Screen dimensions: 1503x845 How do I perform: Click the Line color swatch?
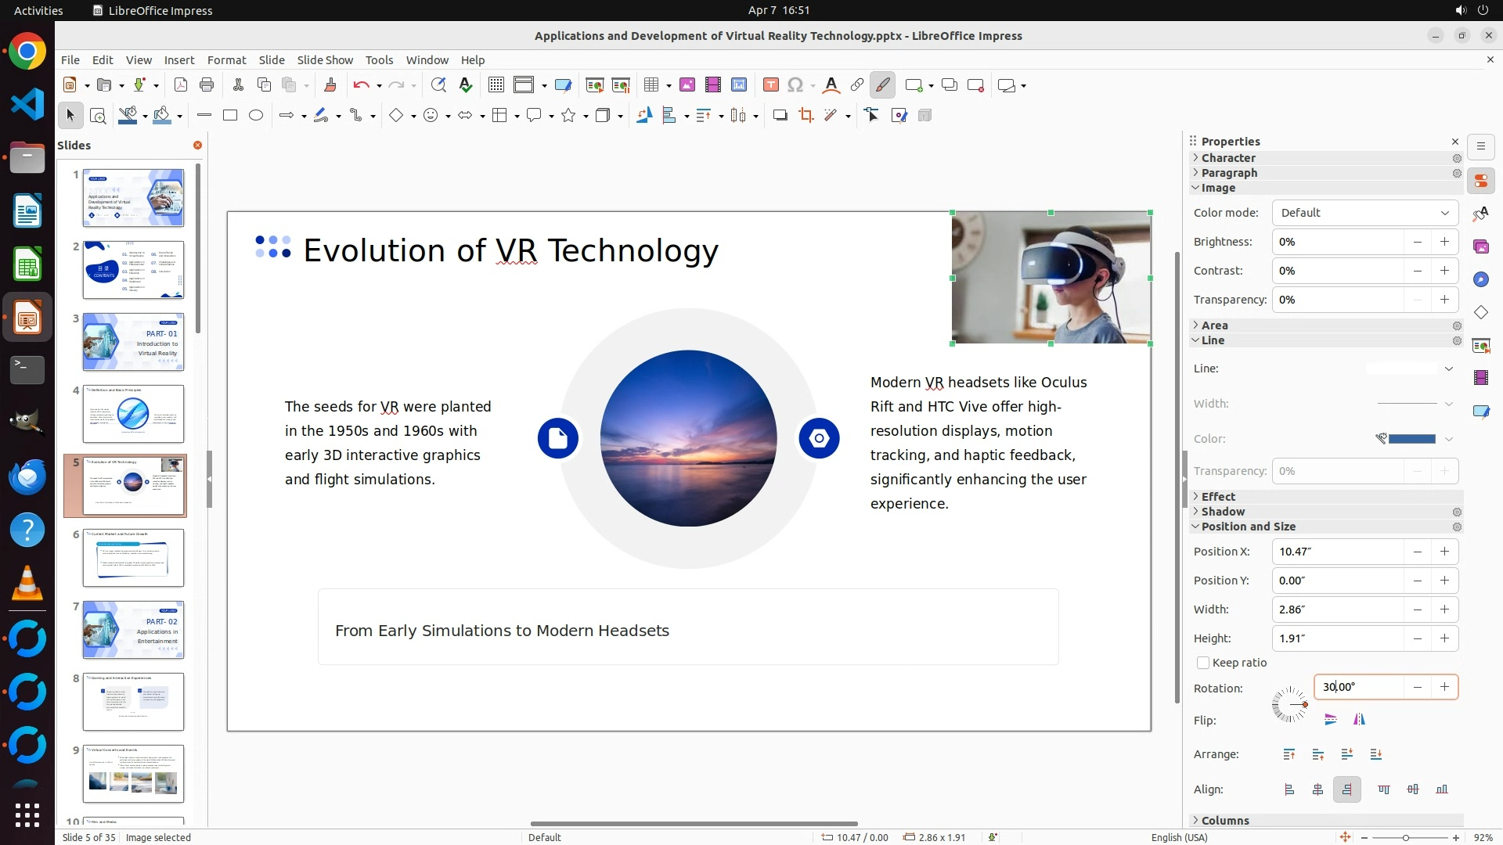click(x=1411, y=439)
